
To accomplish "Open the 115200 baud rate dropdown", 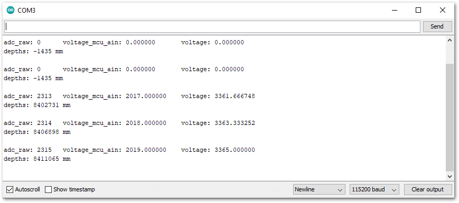I will (x=374, y=190).
